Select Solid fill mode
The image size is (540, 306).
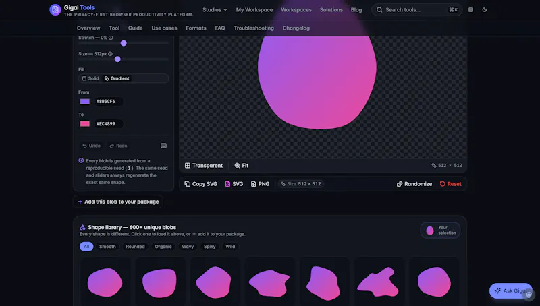pyautogui.click(x=90, y=78)
